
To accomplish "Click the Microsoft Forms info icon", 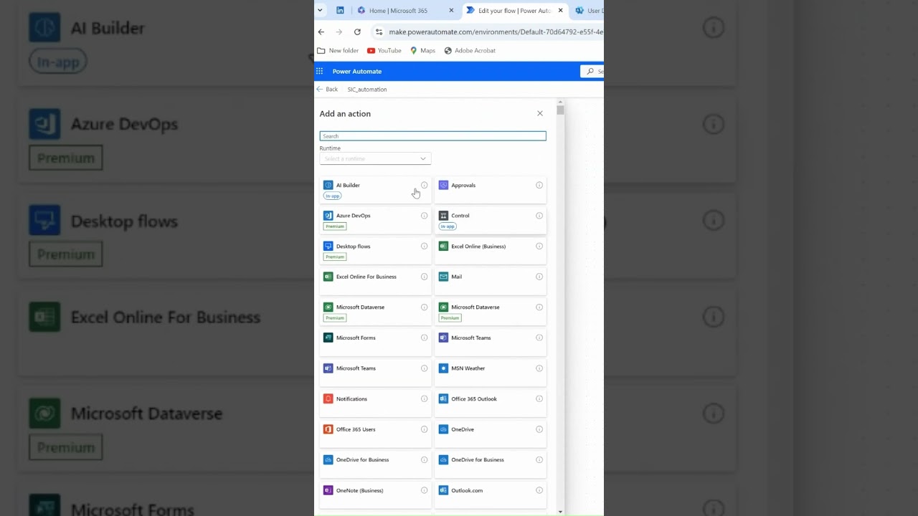I will (424, 338).
